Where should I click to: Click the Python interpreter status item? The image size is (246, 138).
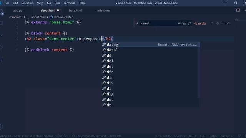pyautogui.click(x=27, y=136)
